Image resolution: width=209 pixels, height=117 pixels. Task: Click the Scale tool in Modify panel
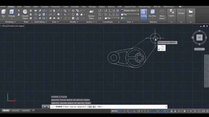pos(73,18)
